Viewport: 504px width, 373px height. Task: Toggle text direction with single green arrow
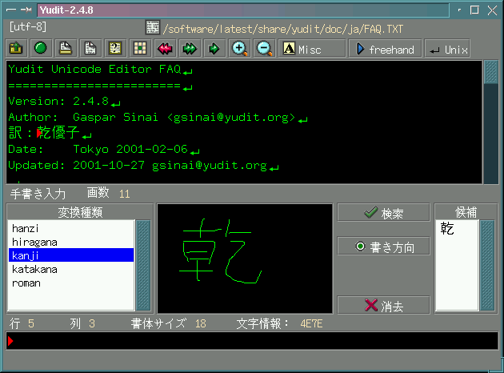tap(214, 49)
